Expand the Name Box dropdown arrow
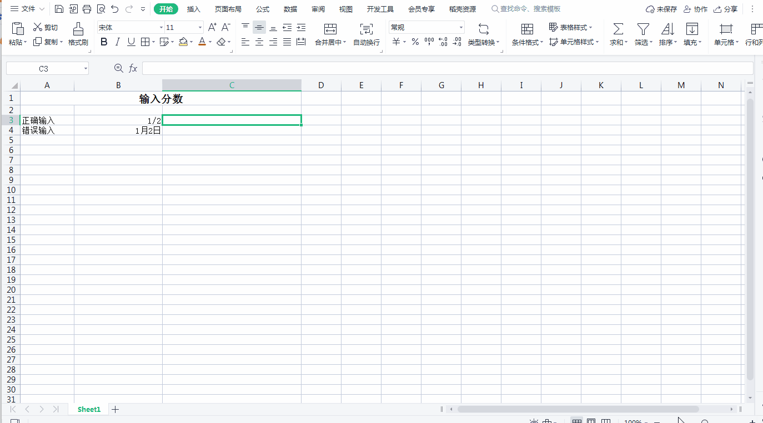 (x=86, y=69)
